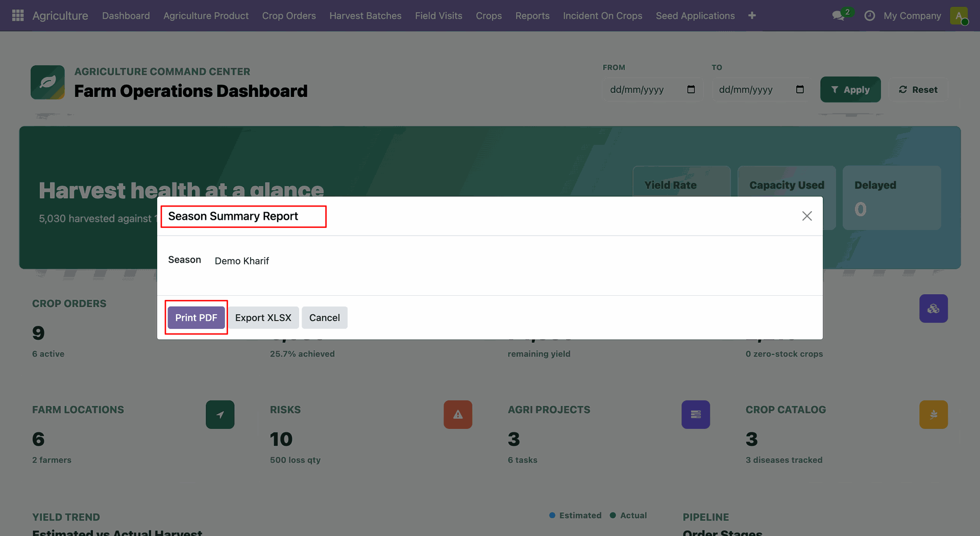Open the calendar picker in TO date field
Image resolution: width=980 pixels, height=536 pixels.
pos(800,89)
